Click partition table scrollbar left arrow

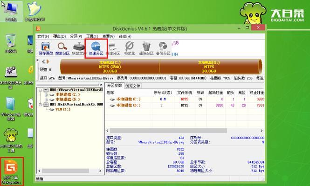point(108,131)
